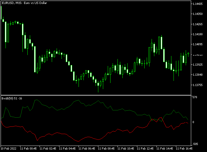Click the indicator zero level label
The width and height of the screenshot is (207, 152).
(x=193, y=122)
